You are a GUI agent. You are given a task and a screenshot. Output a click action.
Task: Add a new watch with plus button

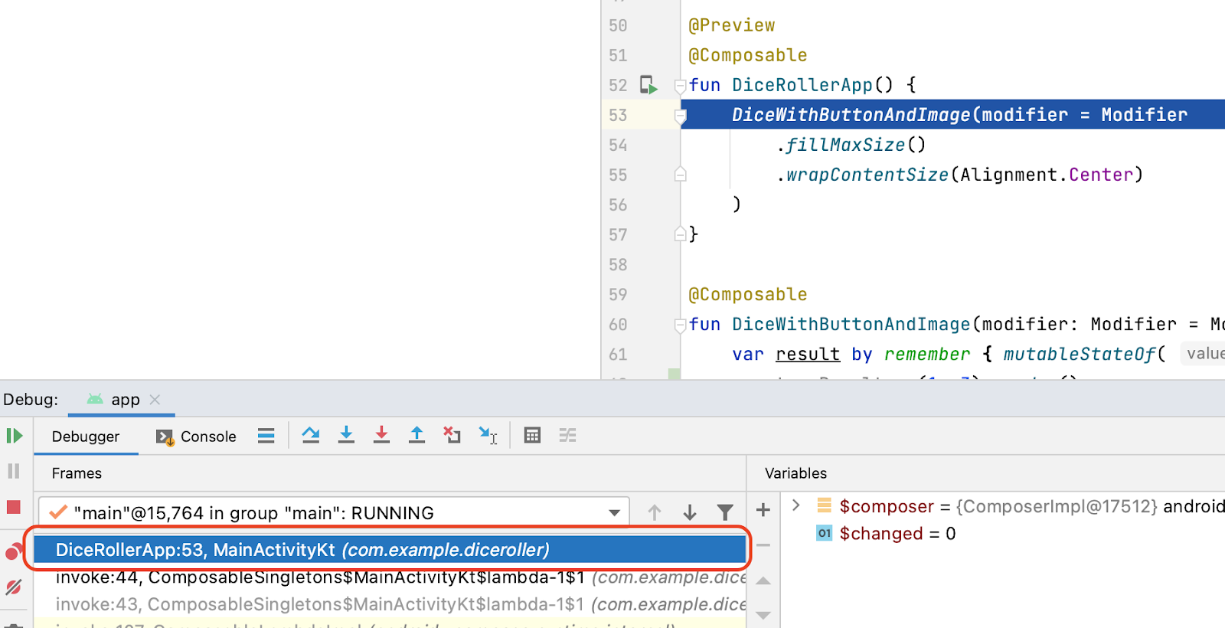click(763, 510)
